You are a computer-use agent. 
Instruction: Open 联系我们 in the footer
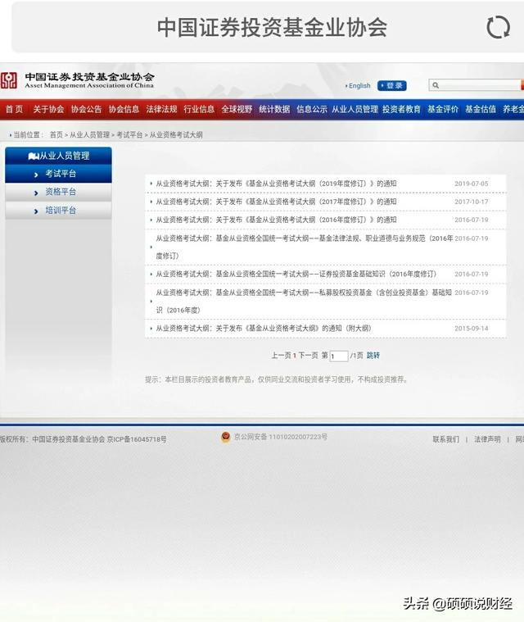446,439
